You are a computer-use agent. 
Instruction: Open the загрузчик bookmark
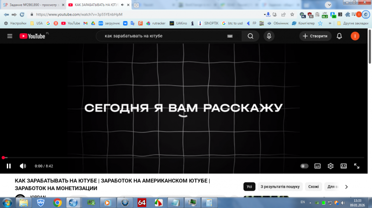(x=109, y=23)
